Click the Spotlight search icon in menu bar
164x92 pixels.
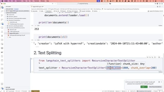(x=153, y=1)
